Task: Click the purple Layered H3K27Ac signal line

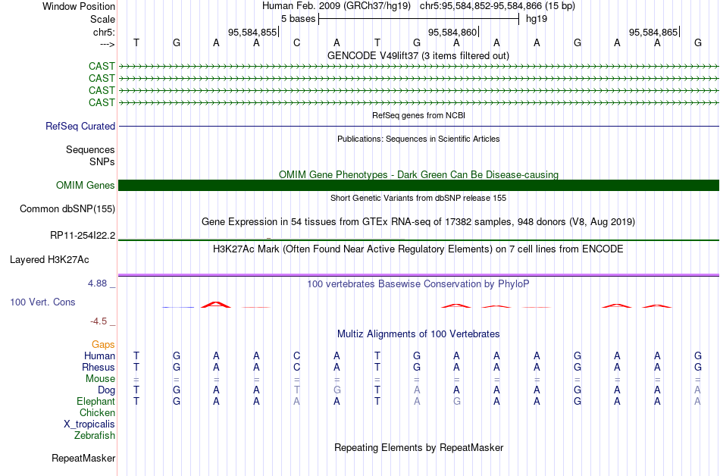Action: (x=418, y=275)
